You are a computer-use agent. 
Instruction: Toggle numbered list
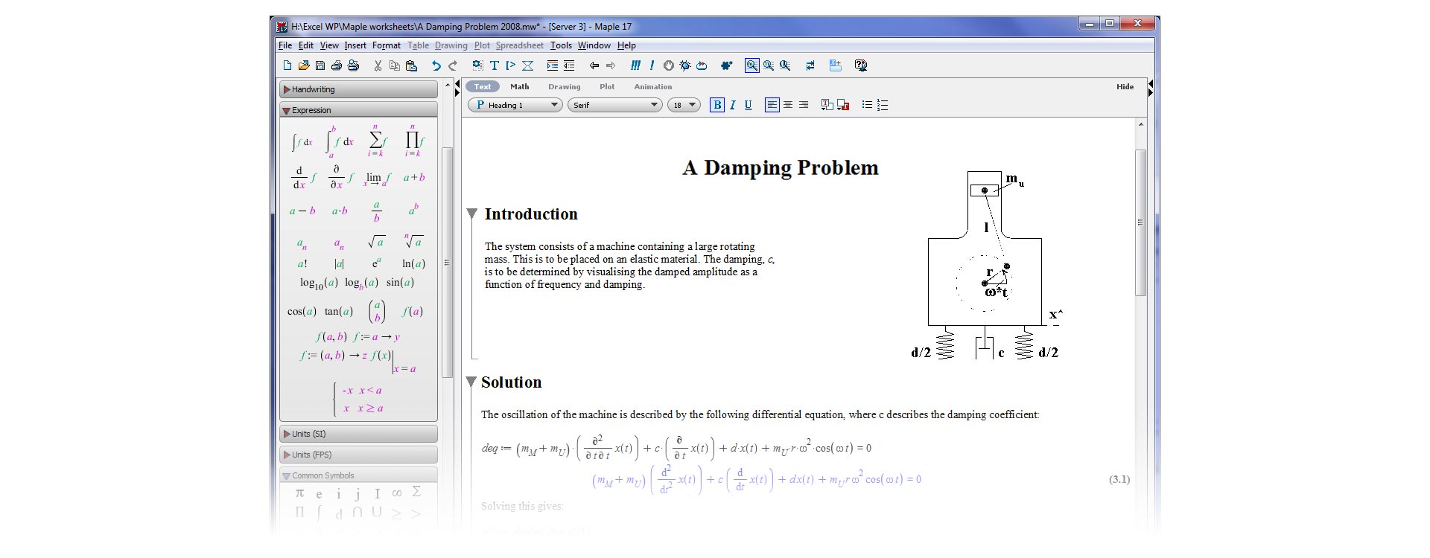point(883,105)
